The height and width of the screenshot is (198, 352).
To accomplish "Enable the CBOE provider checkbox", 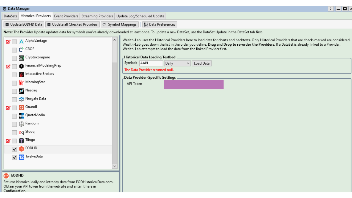I will pos(15,50).
